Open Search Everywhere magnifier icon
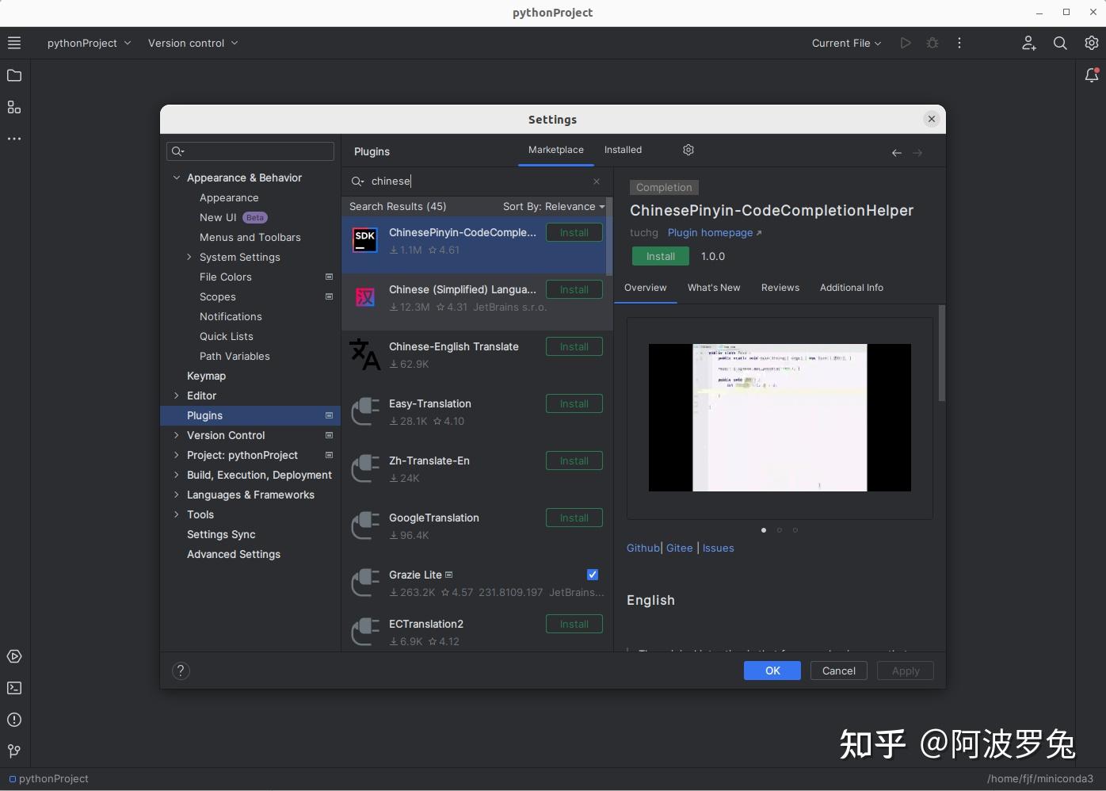Viewport: 1106px width, 791px height. pyautogui.click(x=1060, y=43)
